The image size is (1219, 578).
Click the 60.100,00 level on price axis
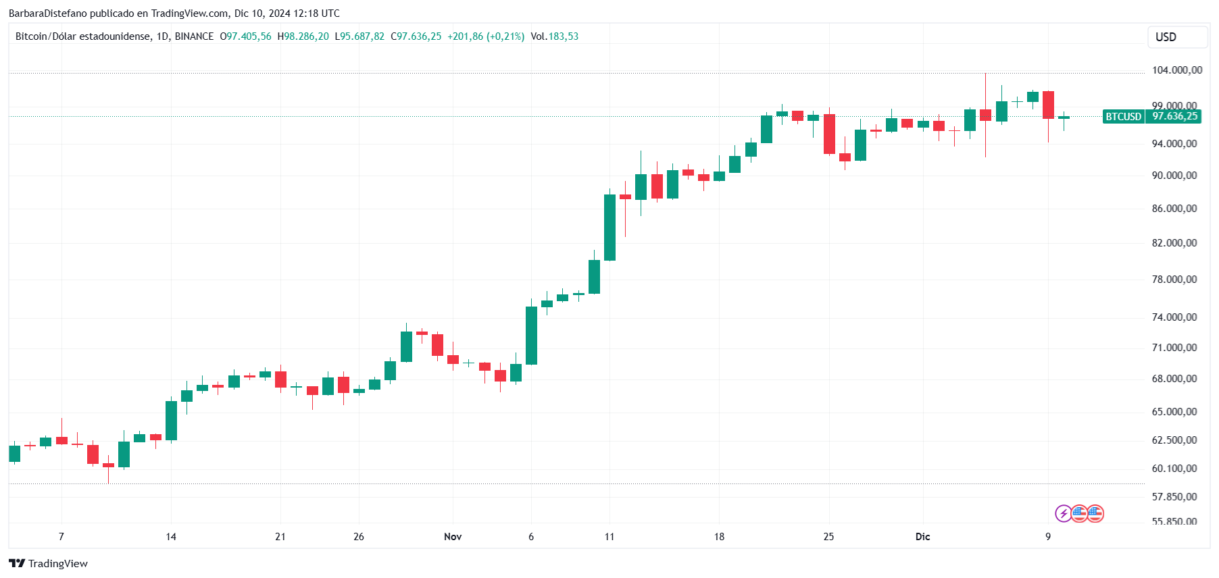(1174, 469)
